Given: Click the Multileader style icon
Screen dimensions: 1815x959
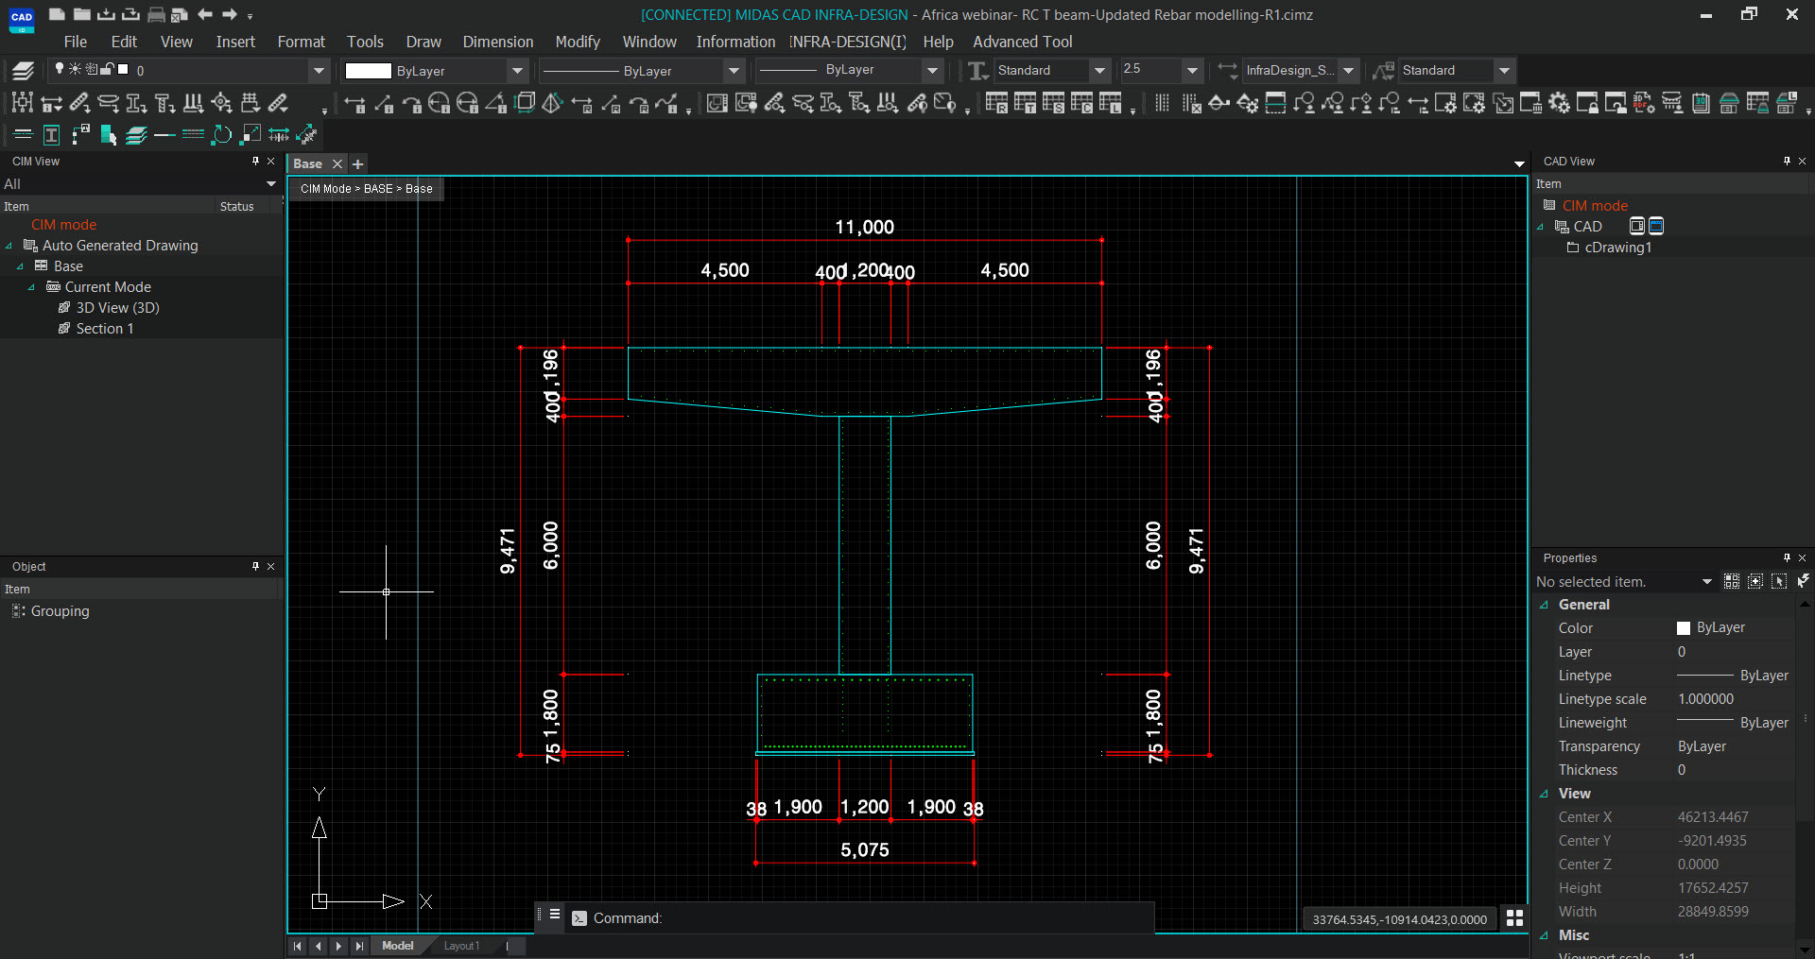Looking at the screenshot, I should click(x=1384, y=70).
